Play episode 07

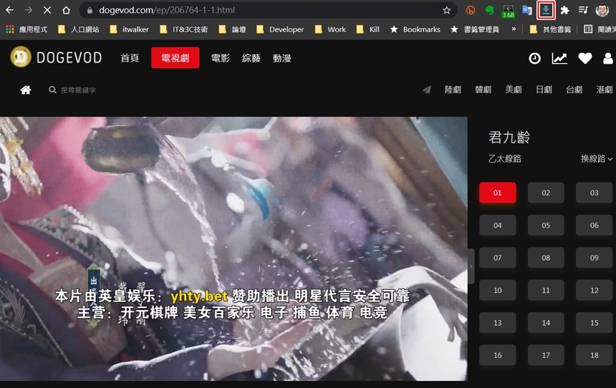[x=497, y=258]
